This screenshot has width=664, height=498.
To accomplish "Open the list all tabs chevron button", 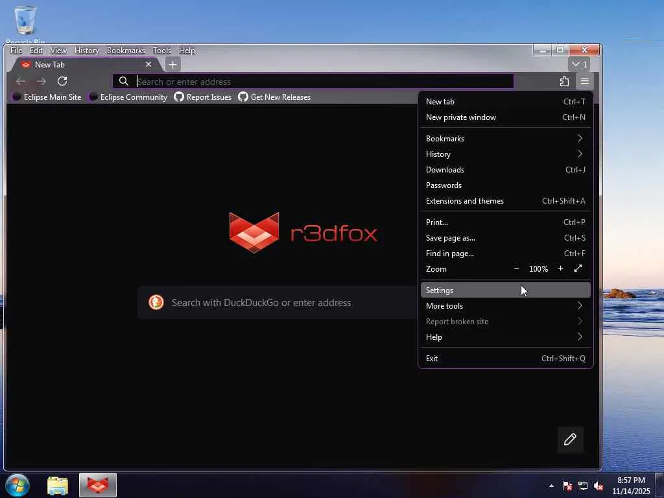I will [x=579, y=64].
